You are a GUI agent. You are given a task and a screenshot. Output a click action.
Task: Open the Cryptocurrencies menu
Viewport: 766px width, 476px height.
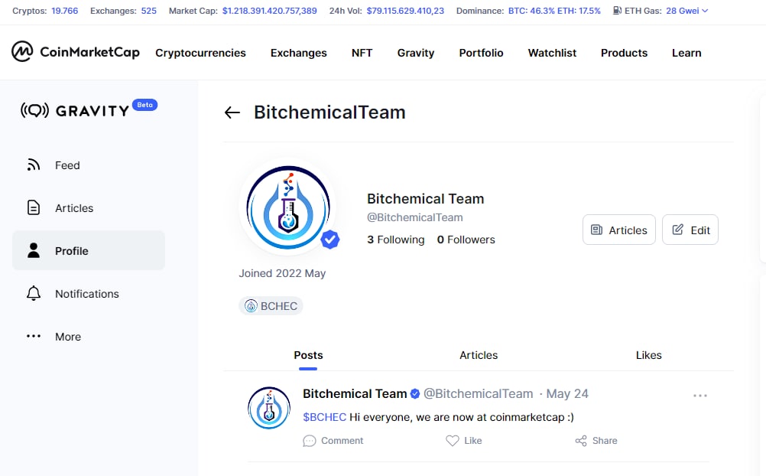pos(200,53)
